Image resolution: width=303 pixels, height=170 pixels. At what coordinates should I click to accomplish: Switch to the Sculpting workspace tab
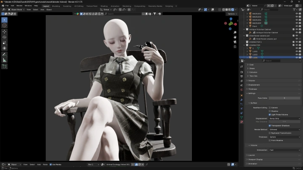tap(67, 6)
